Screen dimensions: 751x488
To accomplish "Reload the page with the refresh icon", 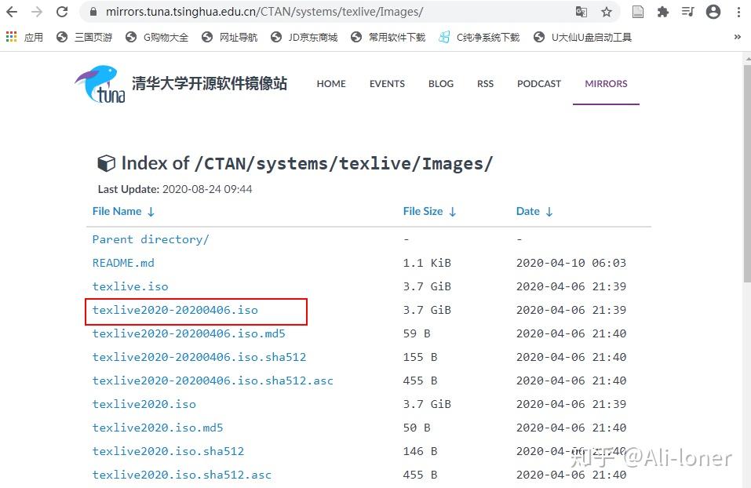I will tap(61, 13).
